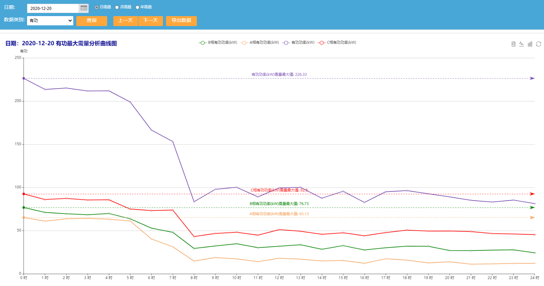
Task: Go to previous day with 上一天
Action: tap(126, 21)
